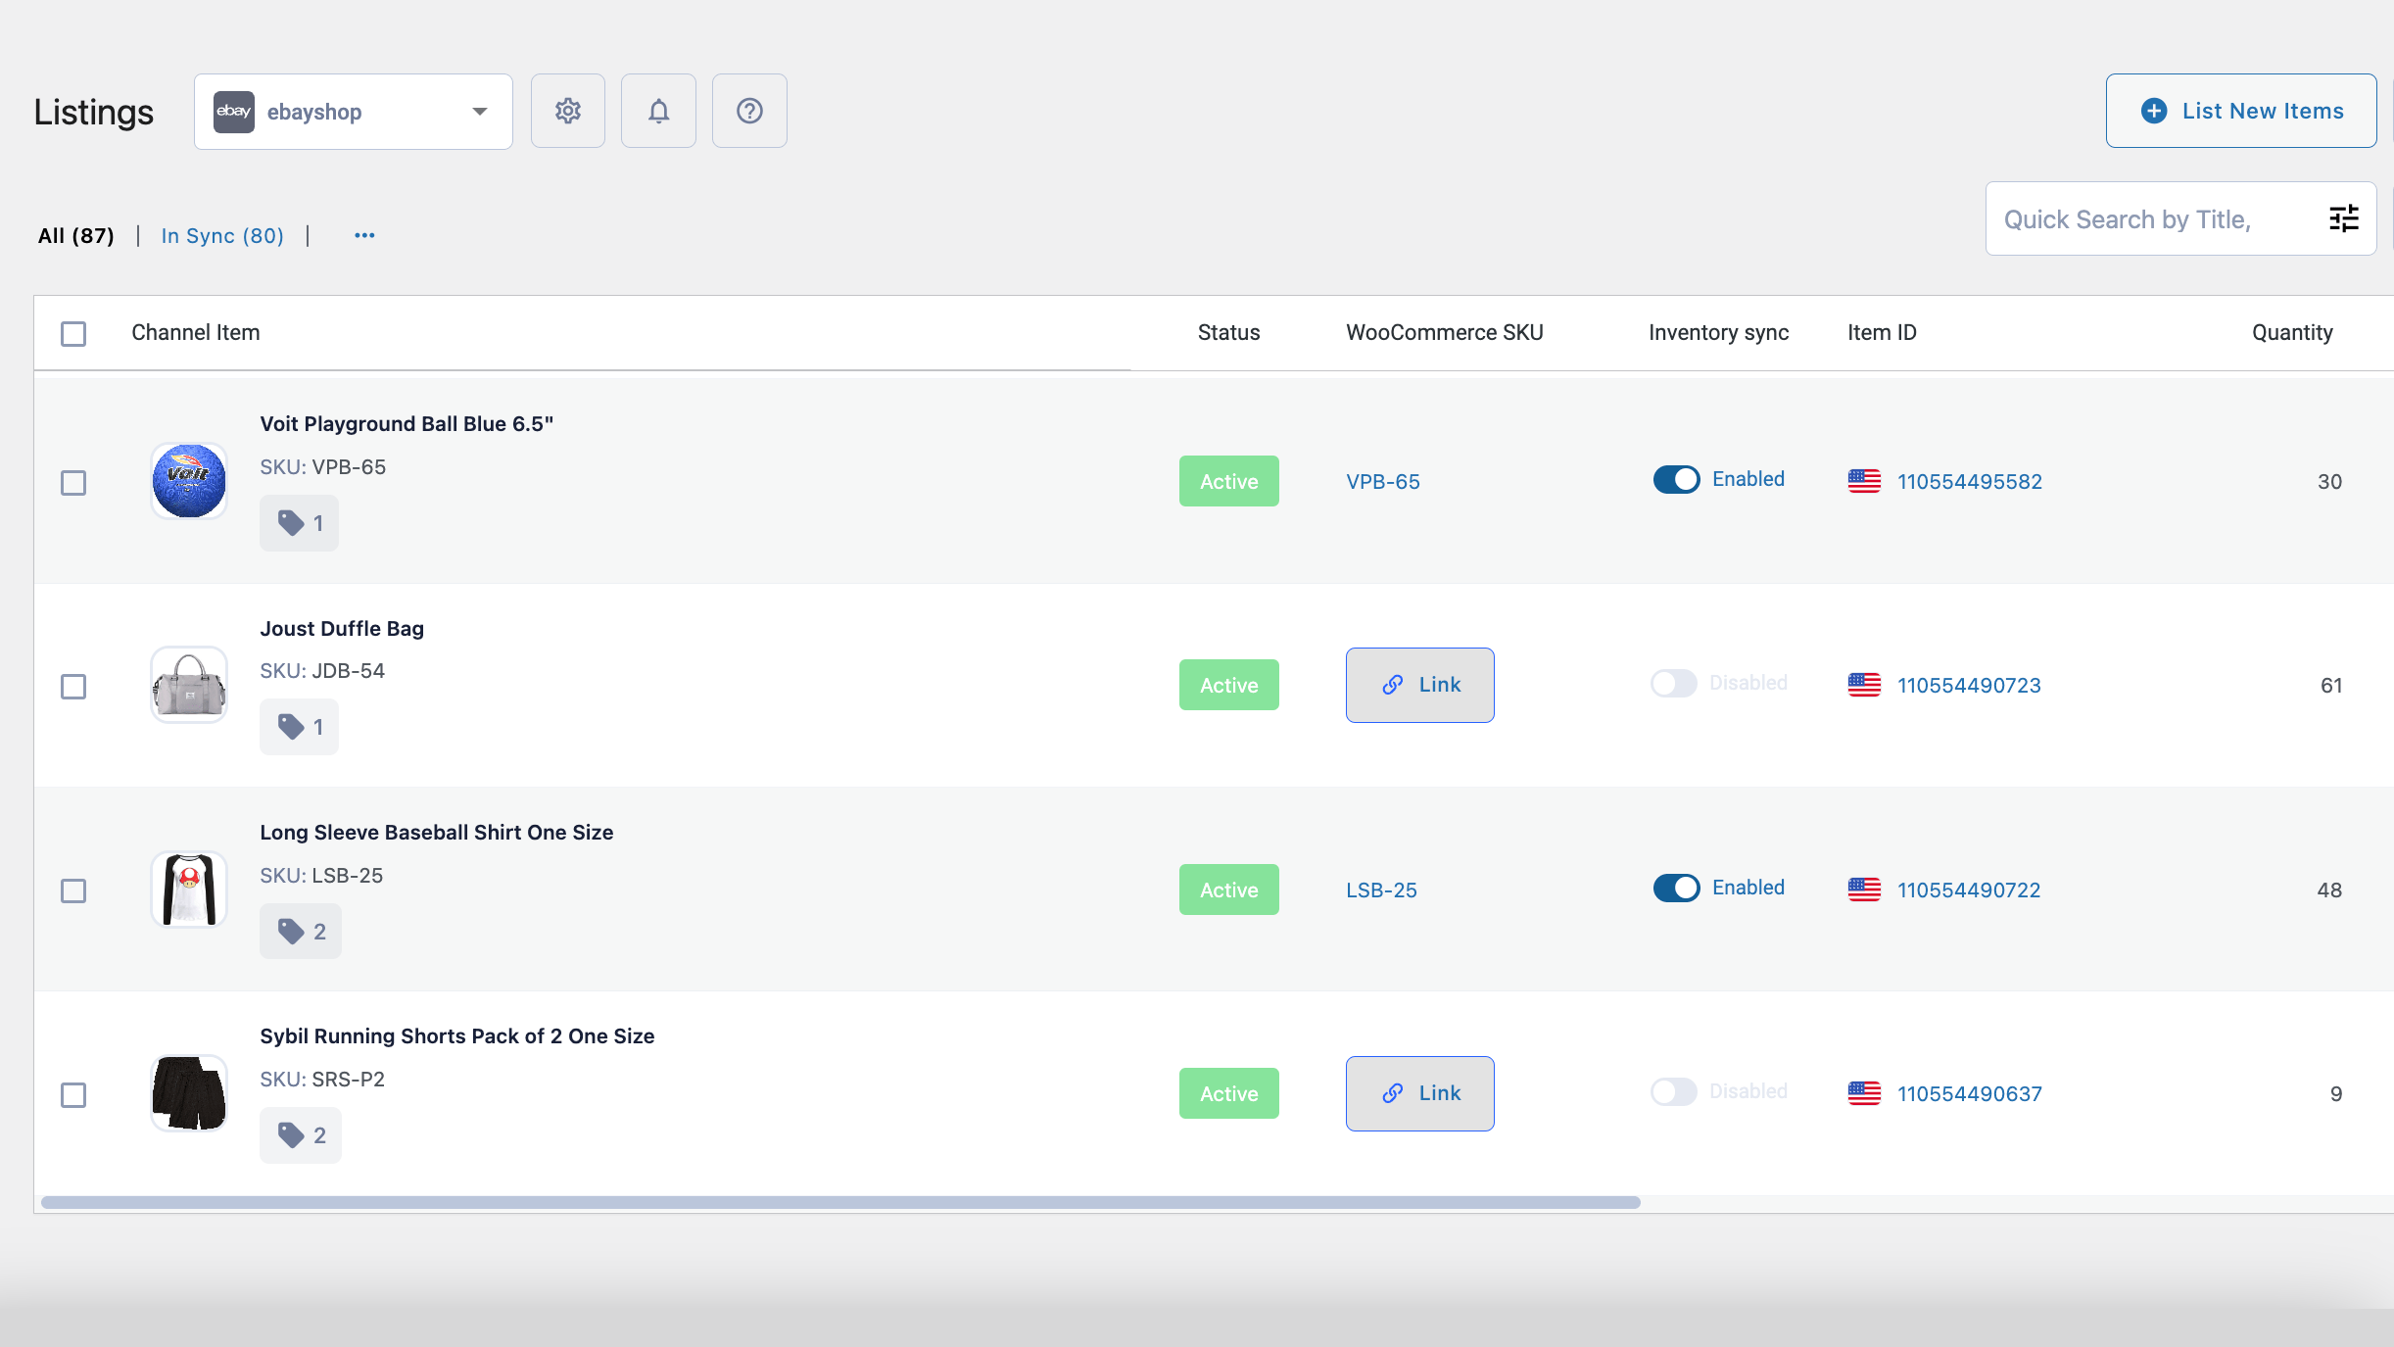This screenshot has height=1347, width=2394.
Task: Disable inventory sync for Voit Playground Ball
Action: click(x=1677, y=480)
